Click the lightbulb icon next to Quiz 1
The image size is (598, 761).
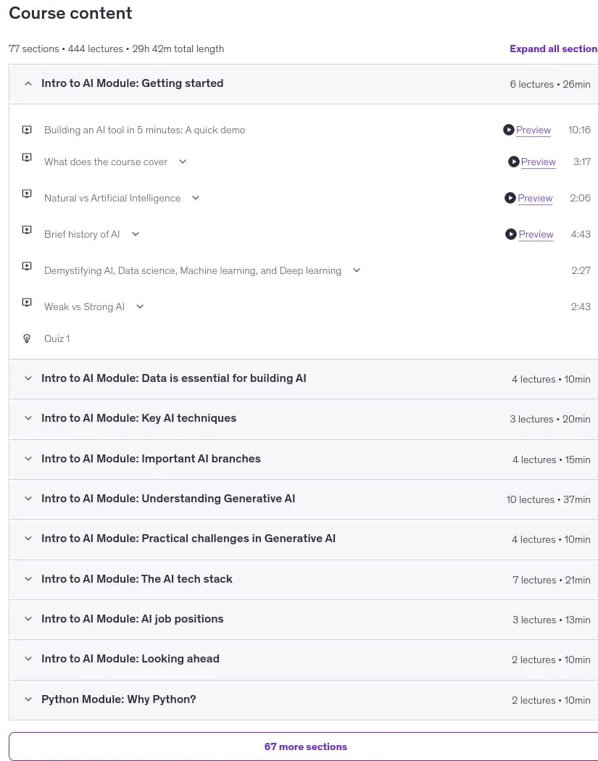pos(28,338)
